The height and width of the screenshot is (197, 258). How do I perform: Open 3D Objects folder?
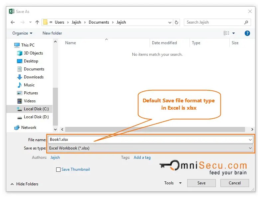click(30, 53)
